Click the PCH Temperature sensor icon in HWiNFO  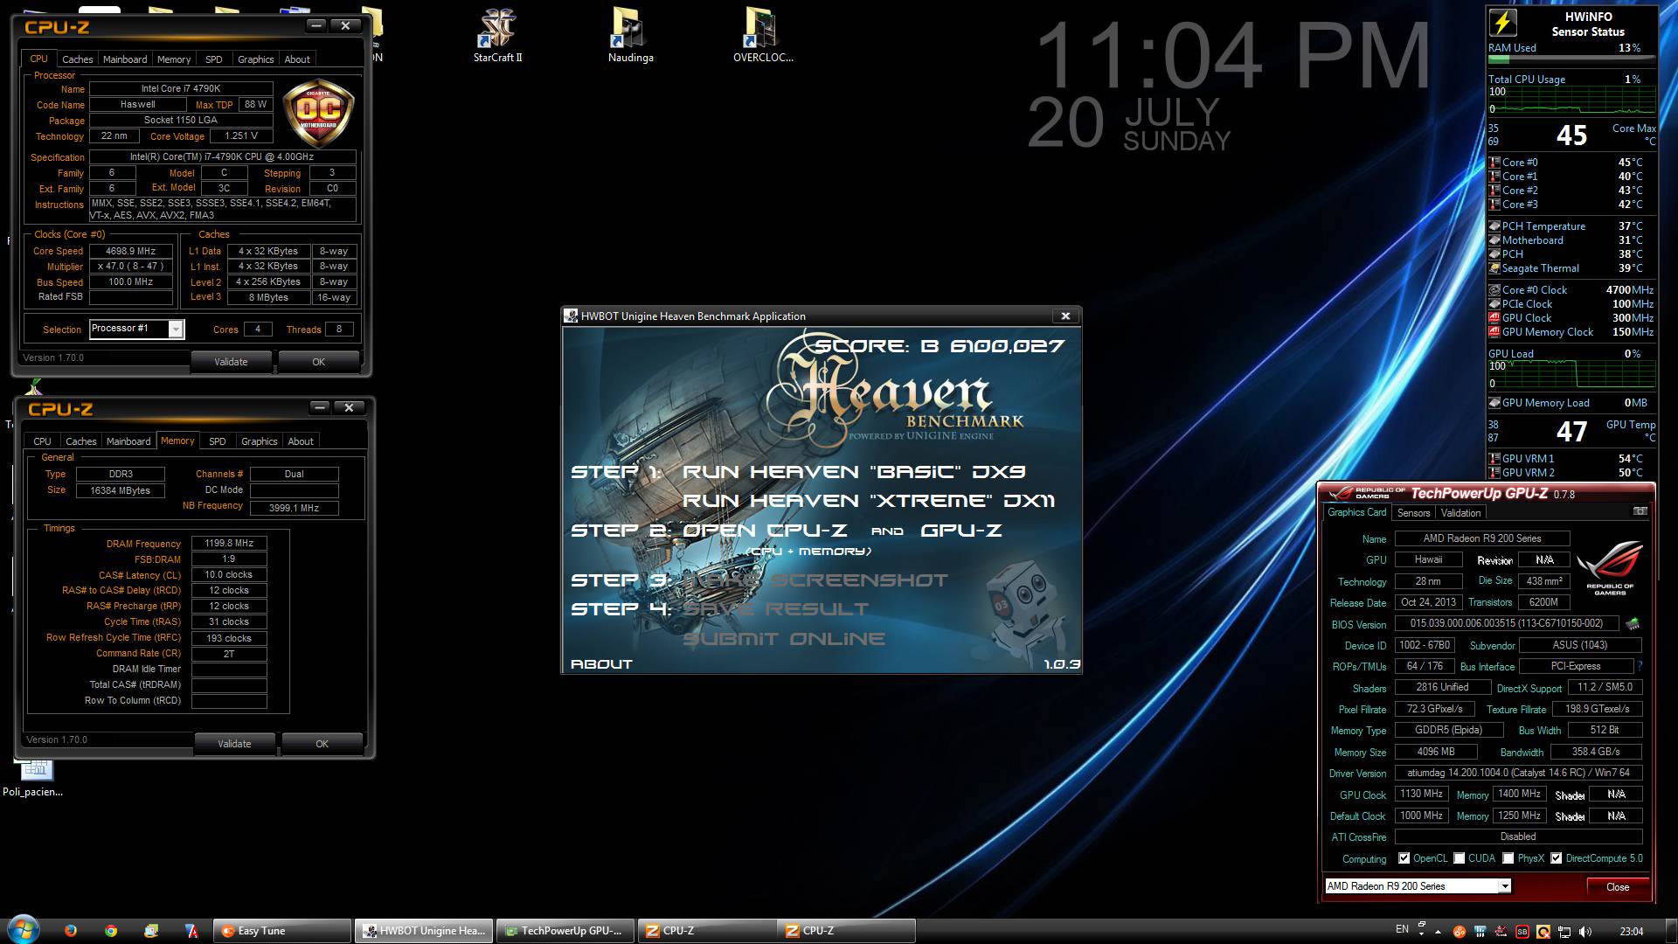point(1494,226)
